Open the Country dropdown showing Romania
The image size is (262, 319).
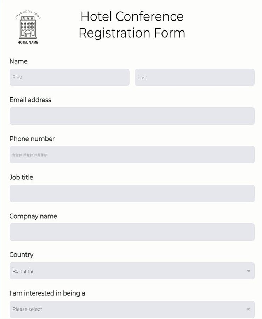click(x=131, y=271)
